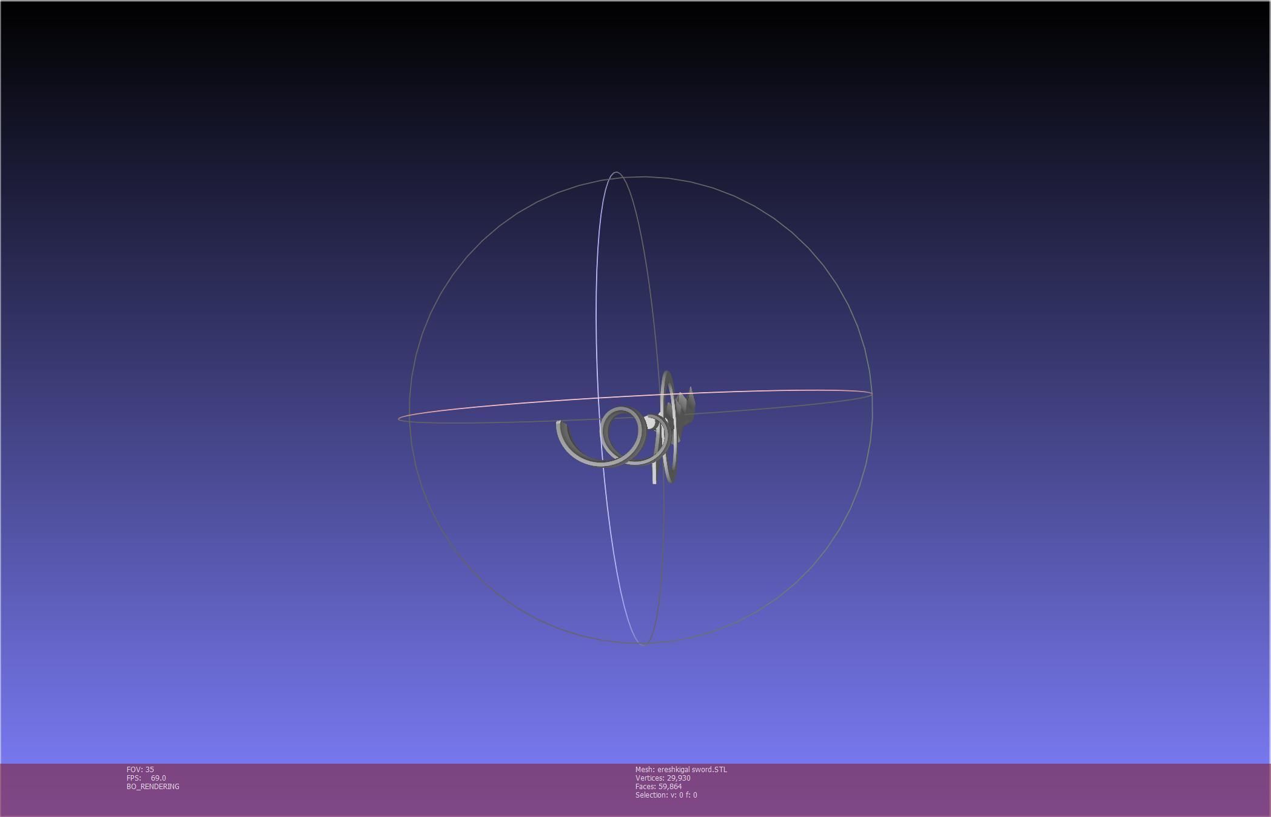The height and width of the screenshot is (817, 1271).
Task: Click the small white sphere in the mesh
Action: pos(651,422)
